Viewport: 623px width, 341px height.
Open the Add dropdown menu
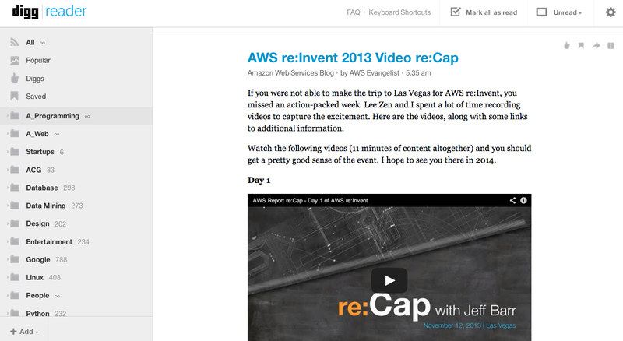tap(24, 332)
